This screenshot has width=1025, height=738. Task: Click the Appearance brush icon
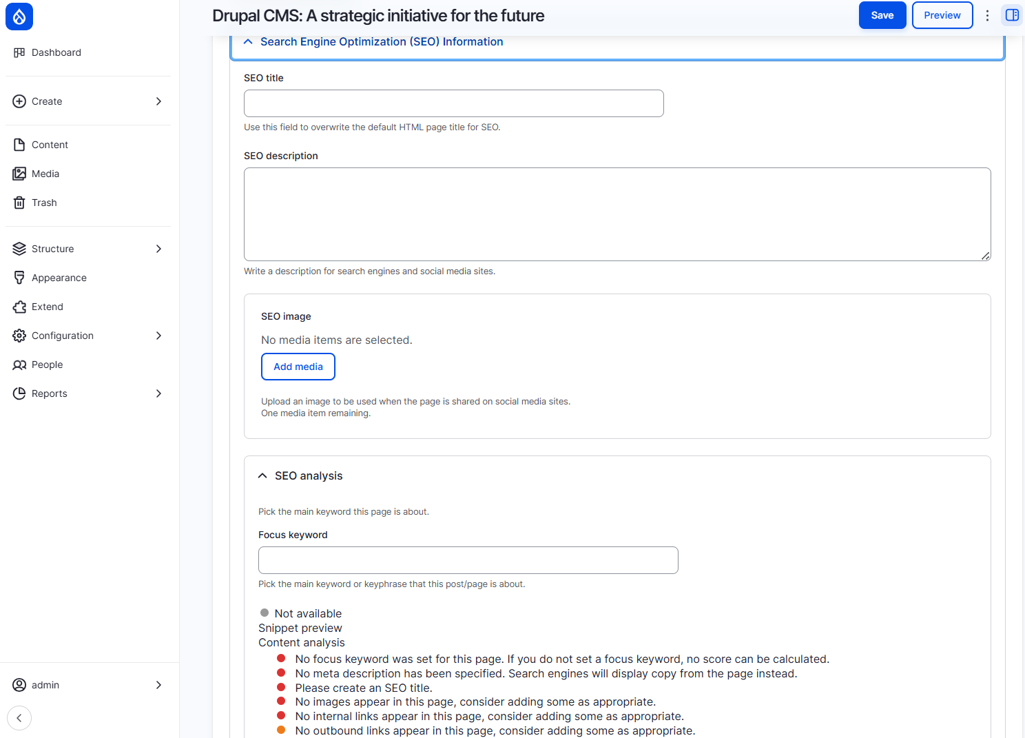click(x=19, y=278)
